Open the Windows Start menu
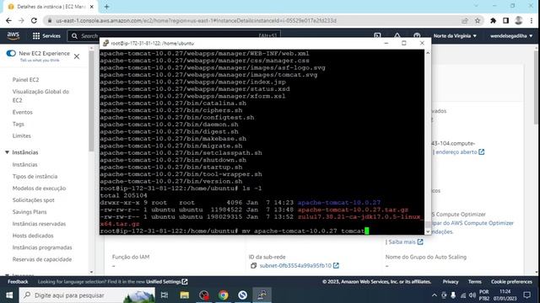 (9, 295)
